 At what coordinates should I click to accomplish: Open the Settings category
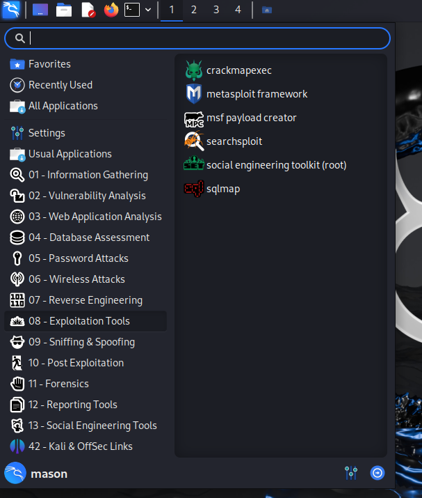tap(86, 133)
